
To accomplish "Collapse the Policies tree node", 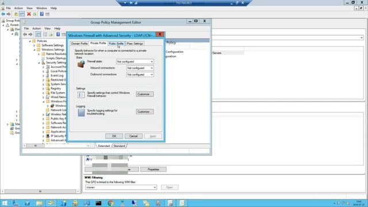I will click(30, 41).
